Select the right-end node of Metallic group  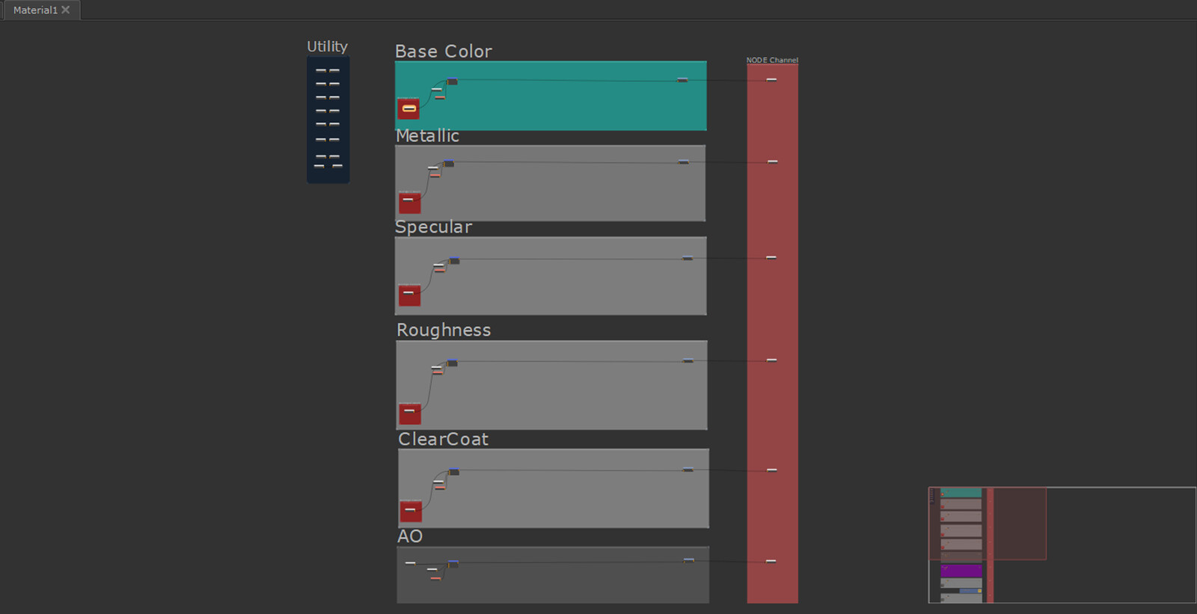click(683, 162)
